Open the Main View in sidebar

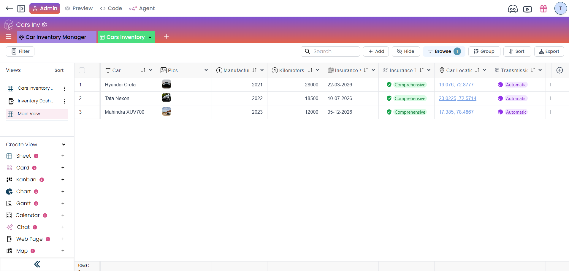pos(29,114)
